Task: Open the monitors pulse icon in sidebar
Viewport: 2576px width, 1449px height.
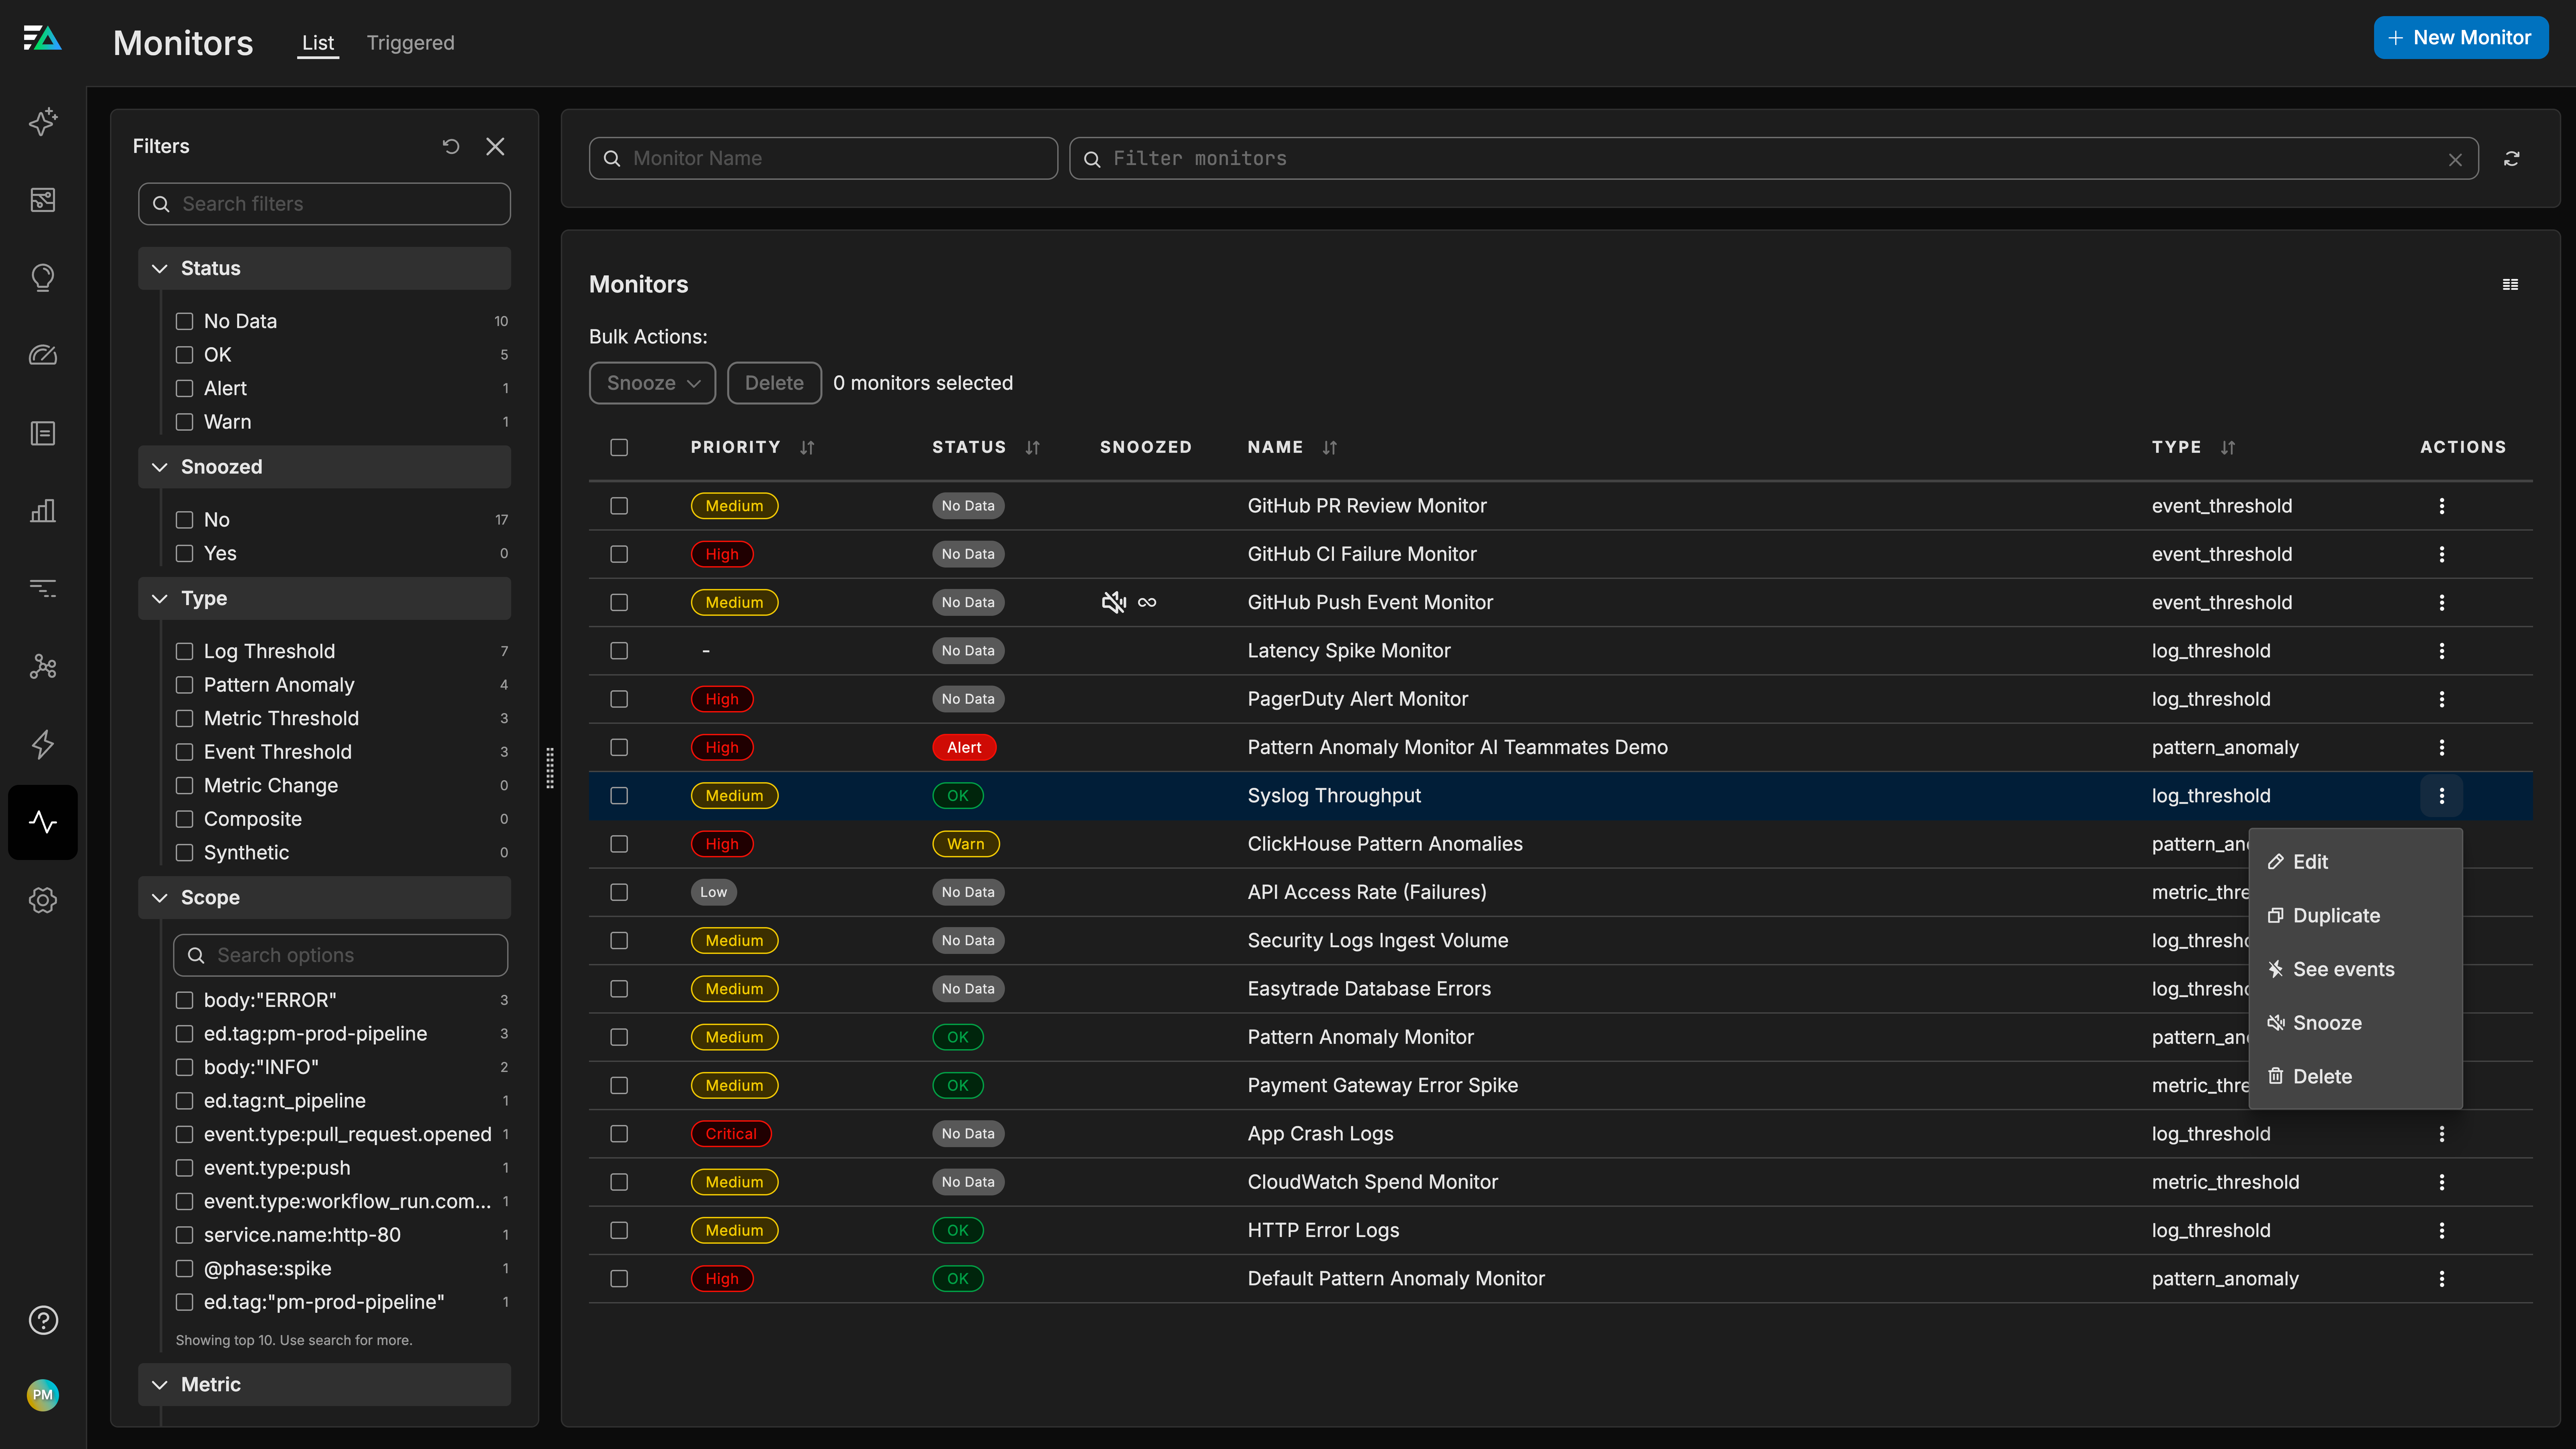Action: [43, 822]
